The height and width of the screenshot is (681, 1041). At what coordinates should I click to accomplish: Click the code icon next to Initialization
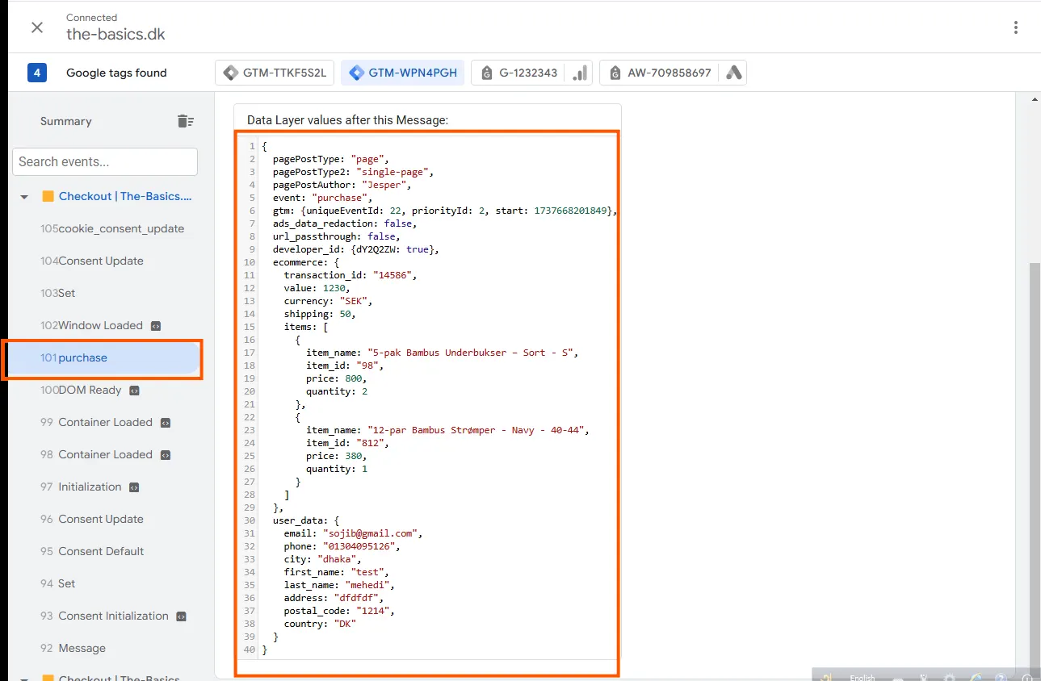coord(134,487)
